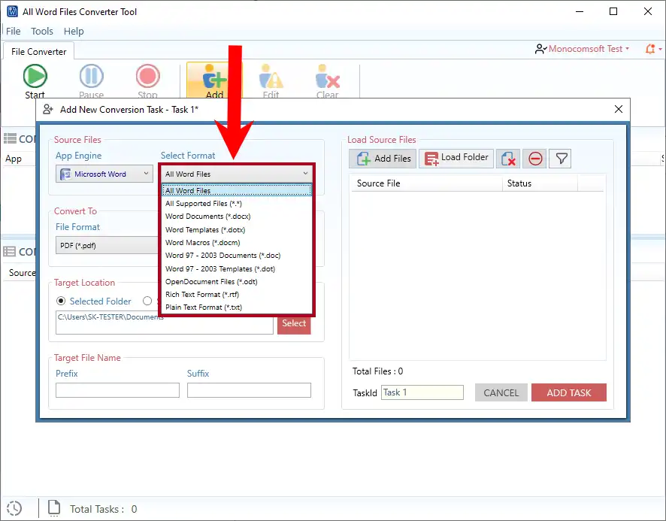This screenshot has height=521, width=666.
Task: Choose All Word Files in format list
Action: coord(237,190)
